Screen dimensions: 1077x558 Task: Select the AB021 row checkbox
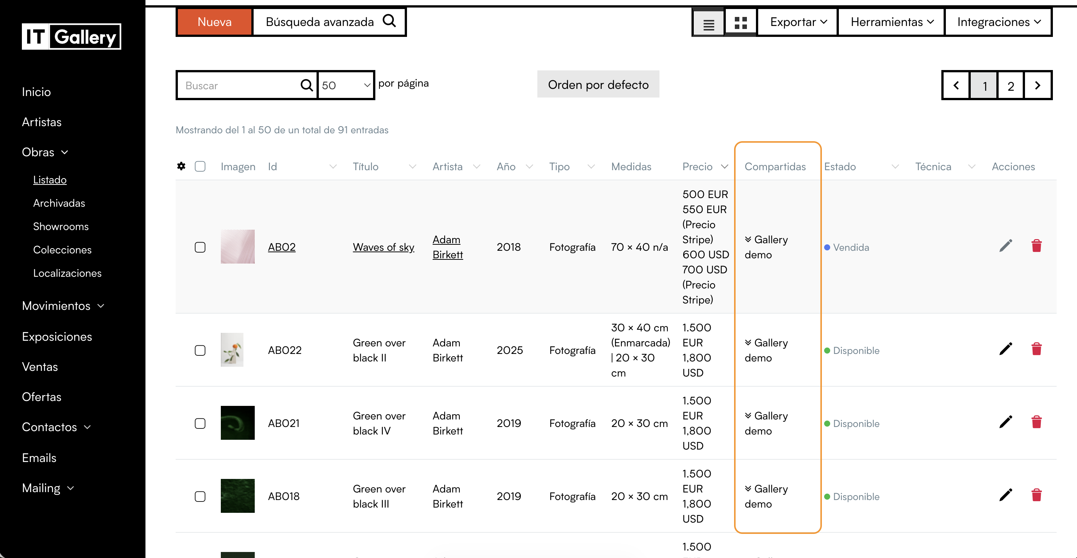(x=200, y=423)
